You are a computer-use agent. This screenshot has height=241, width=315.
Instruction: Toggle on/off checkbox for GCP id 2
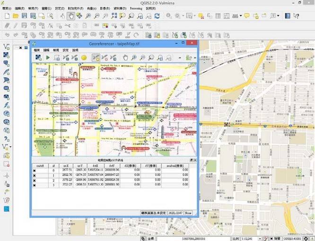(35, 180)
